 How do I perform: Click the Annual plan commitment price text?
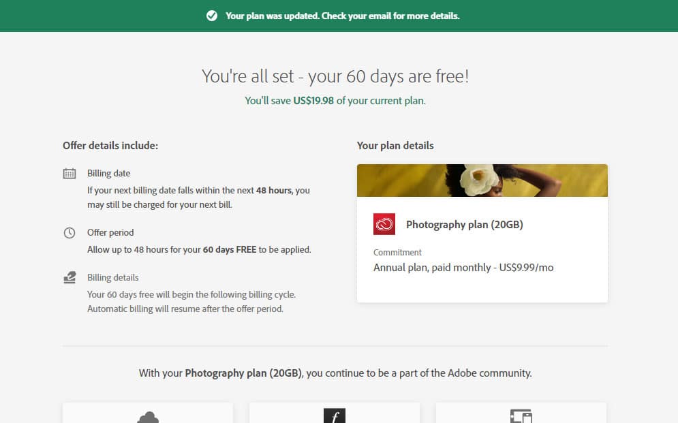pyautogui.click(x=463, y=268)
